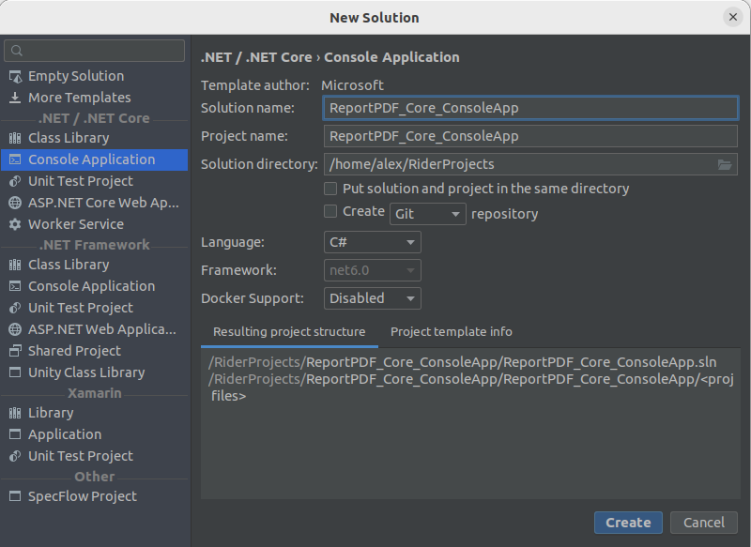Click the Solution name text field

point(530,108)
